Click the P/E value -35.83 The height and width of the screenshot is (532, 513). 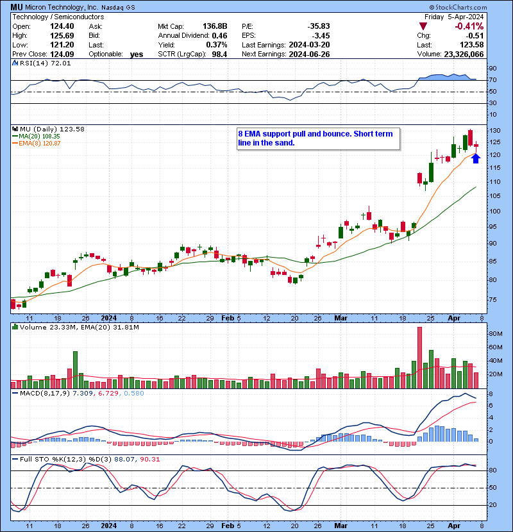319,26
